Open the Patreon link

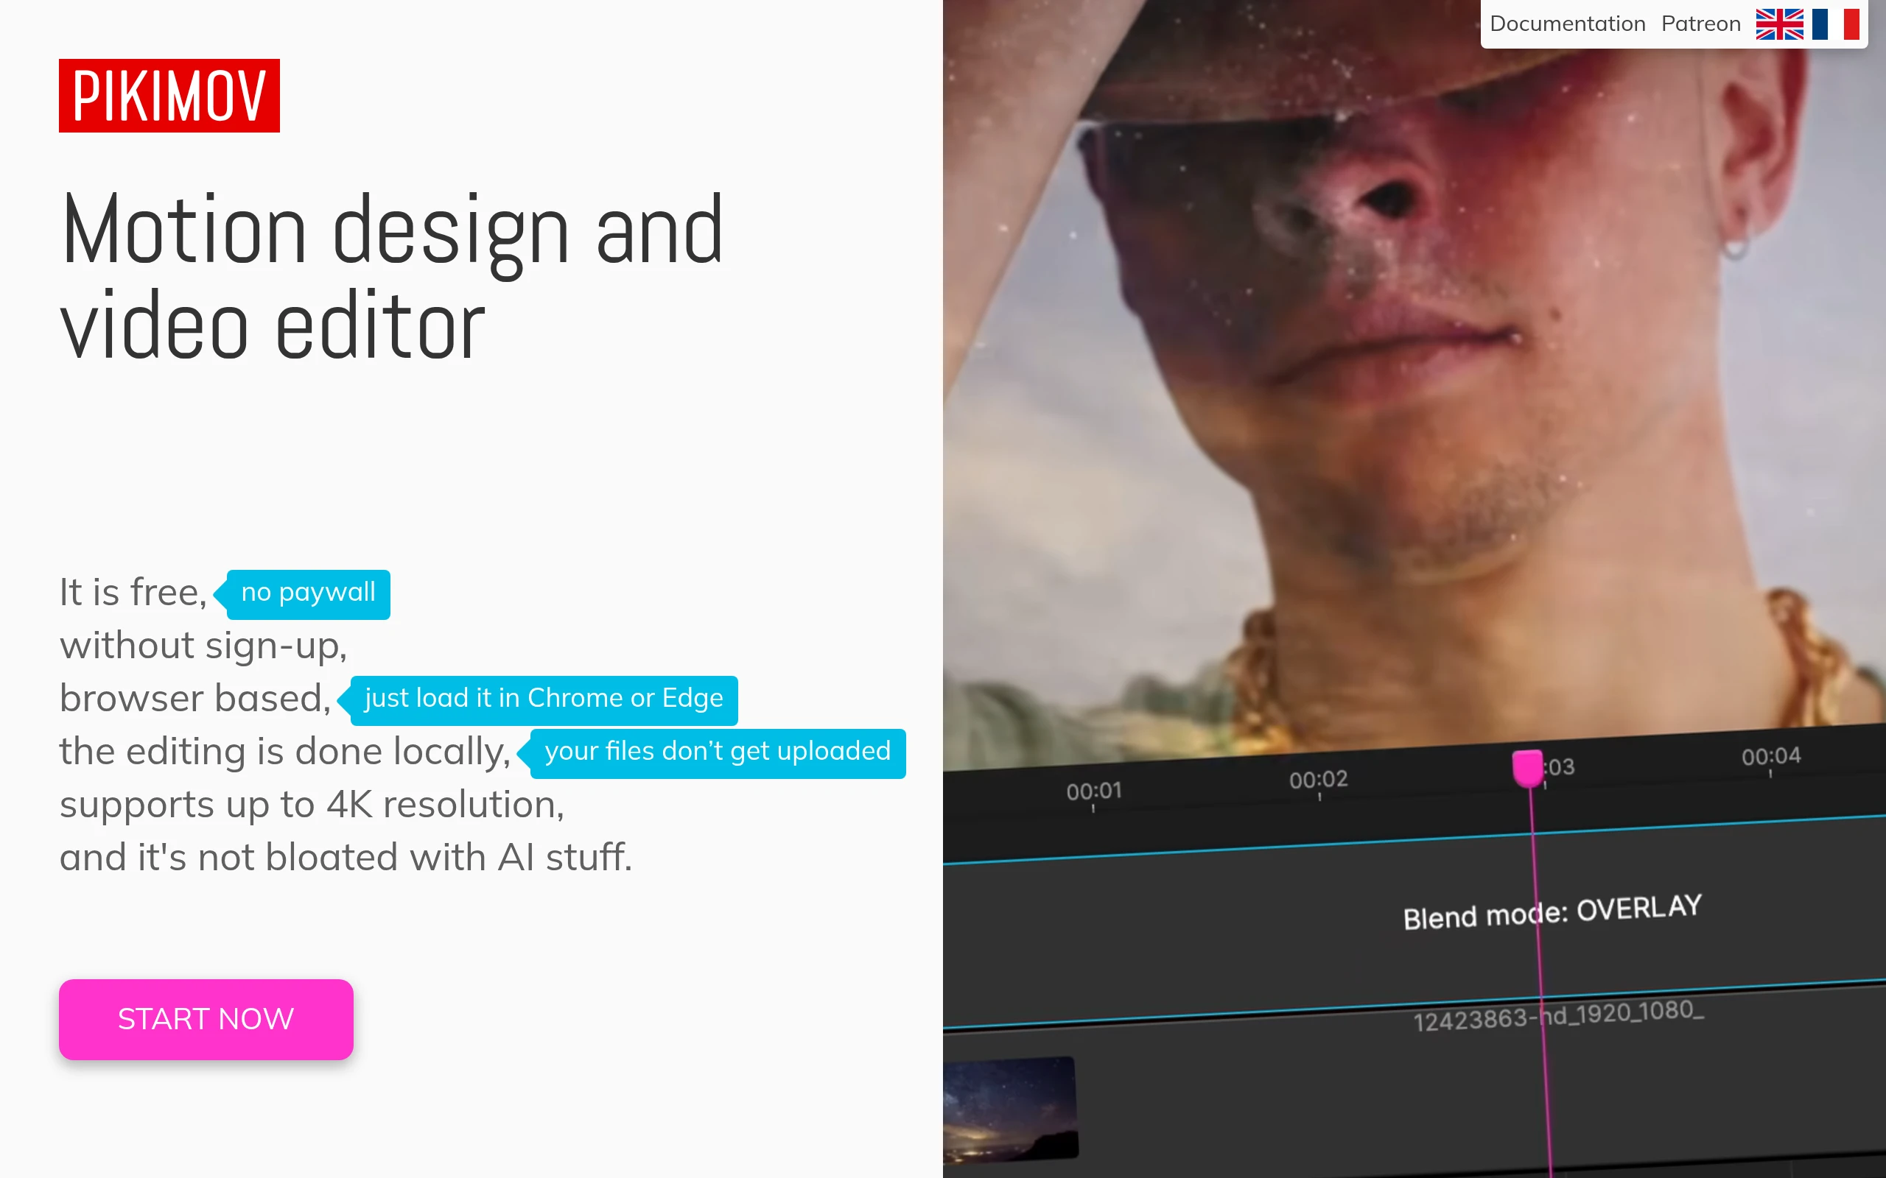[x=1700, y=24]
